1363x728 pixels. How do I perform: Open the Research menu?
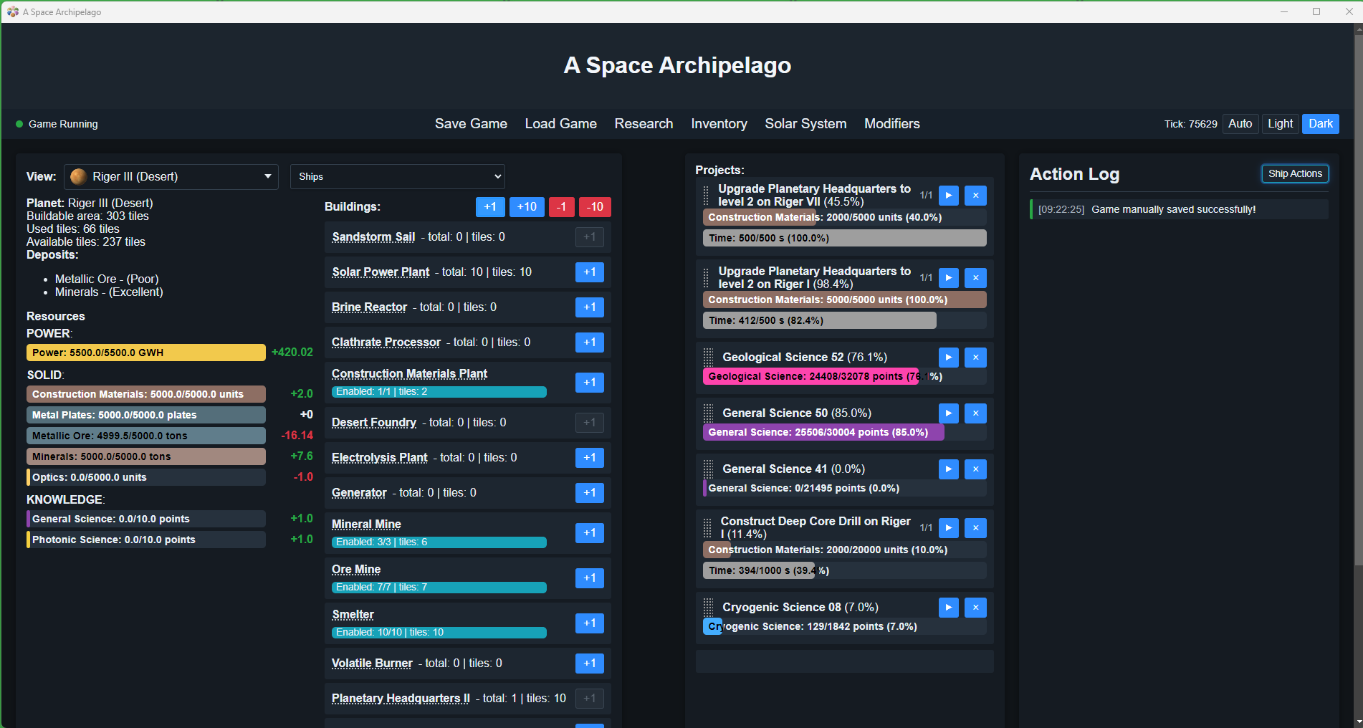click(x=644, y=124)
